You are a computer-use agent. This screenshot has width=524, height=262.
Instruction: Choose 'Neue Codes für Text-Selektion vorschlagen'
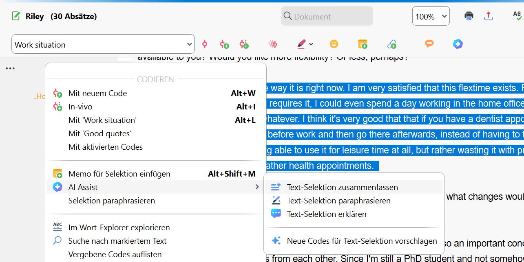pyautogui.click(x=362, y=241)
